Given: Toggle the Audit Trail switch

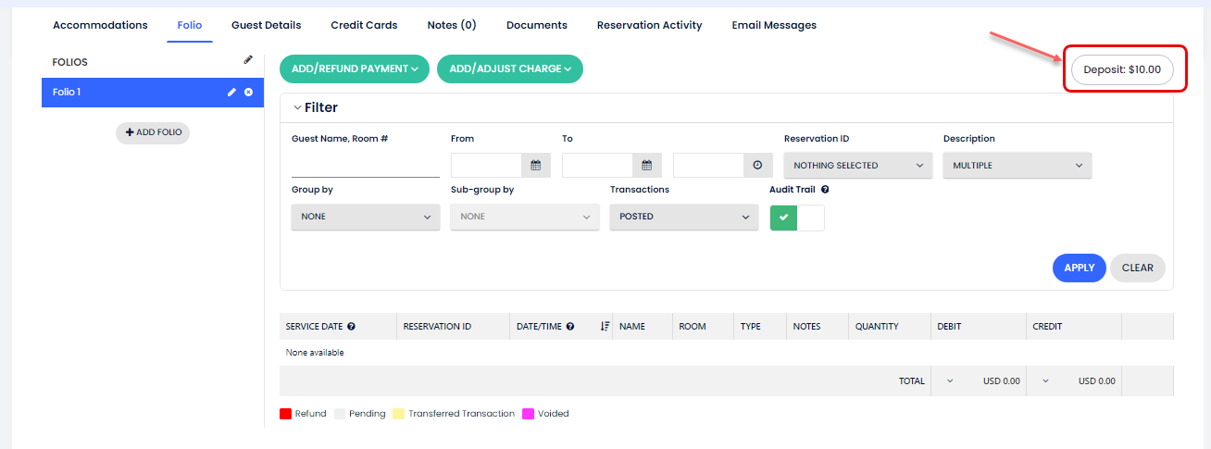Looking at the screenshot, I should point(796,218).
